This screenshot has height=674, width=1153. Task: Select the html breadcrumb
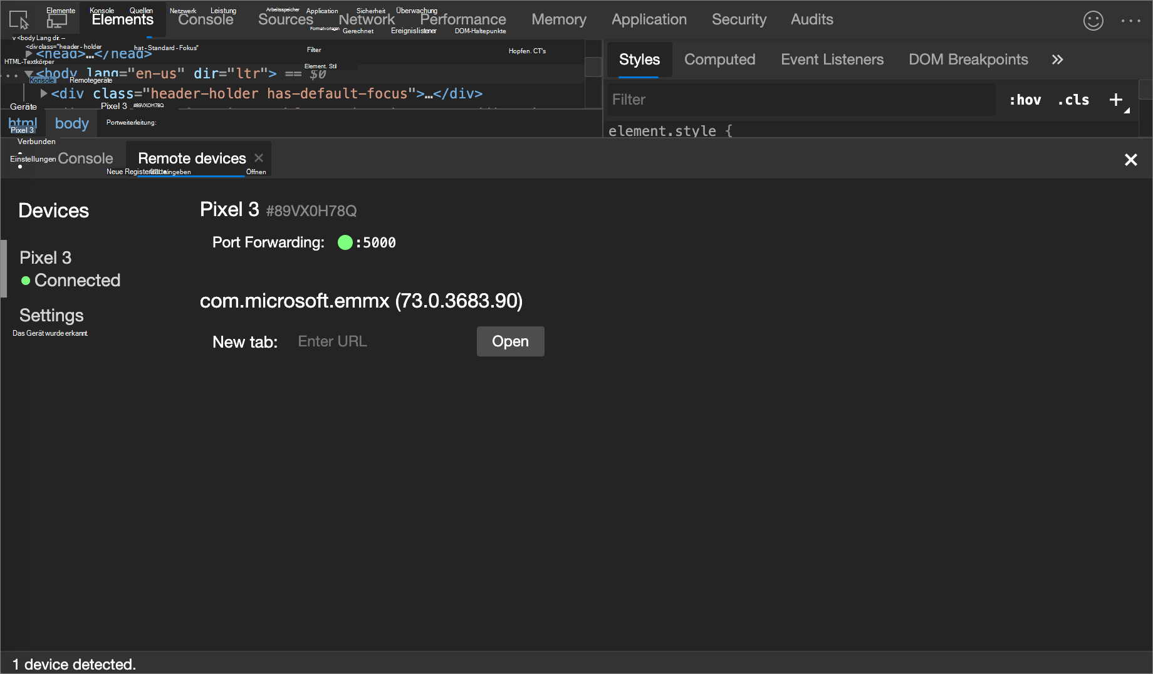[23, 123]
